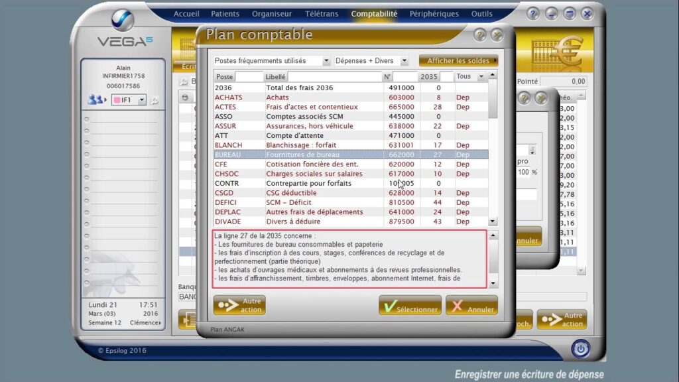Switch to the Comptabilité menu tab
679x382 pixels.
click(373, 13)
